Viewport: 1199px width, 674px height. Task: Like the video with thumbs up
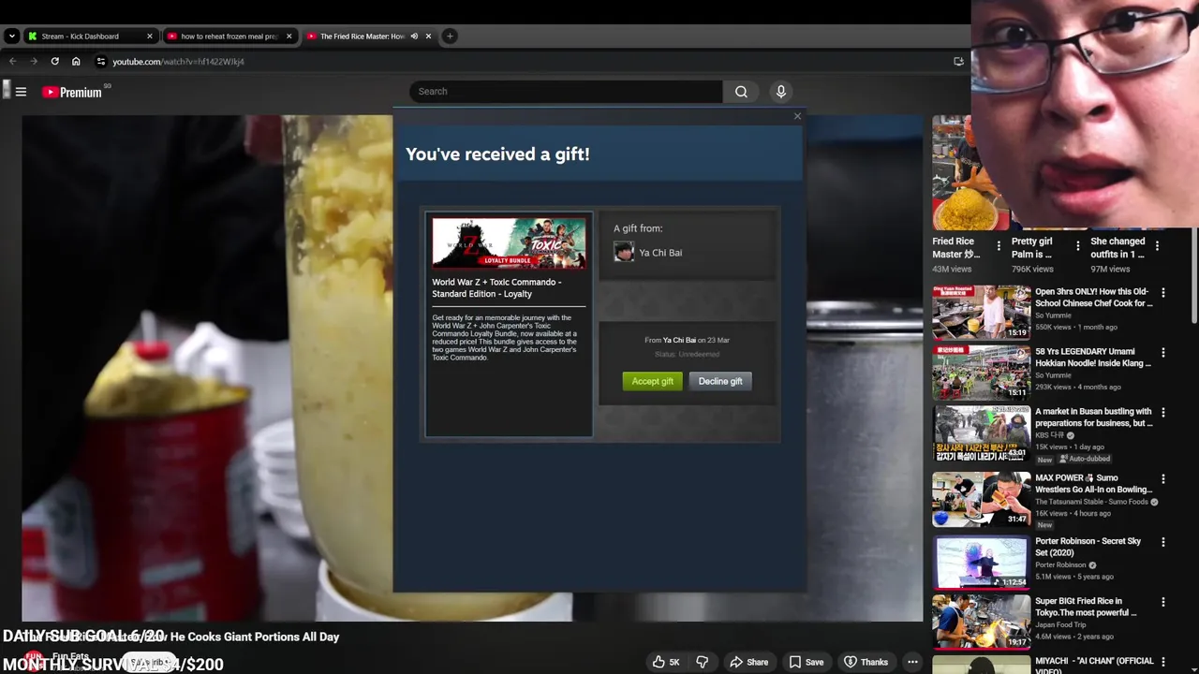coord(666,662)
